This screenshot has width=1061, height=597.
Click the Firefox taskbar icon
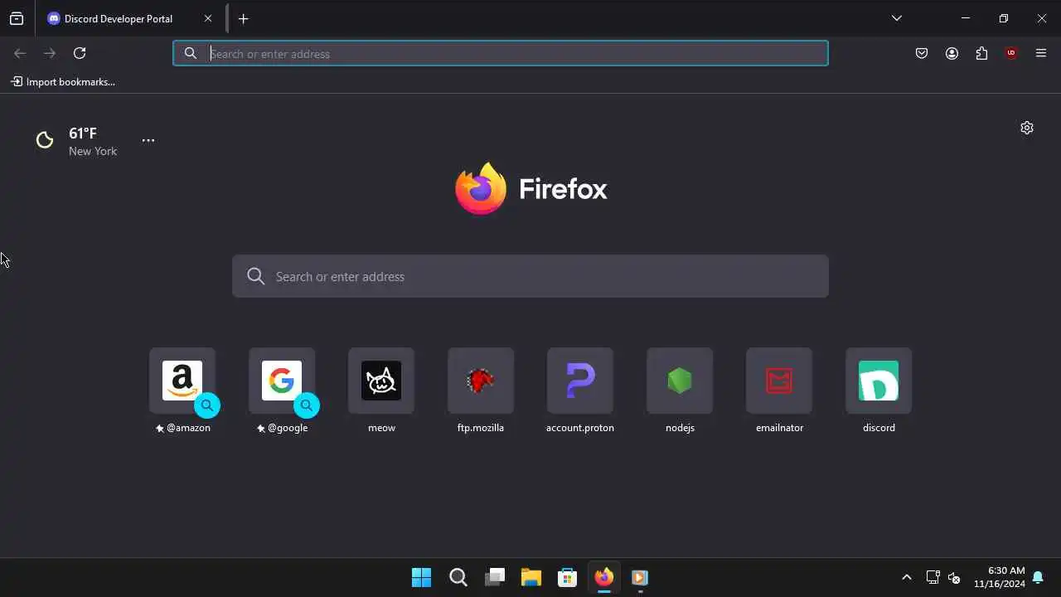[x=603, y=577]
